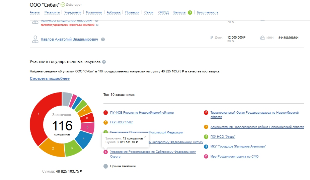Click pink number 10 legend badge
The image size is (310, 180).
pos(206,156)
